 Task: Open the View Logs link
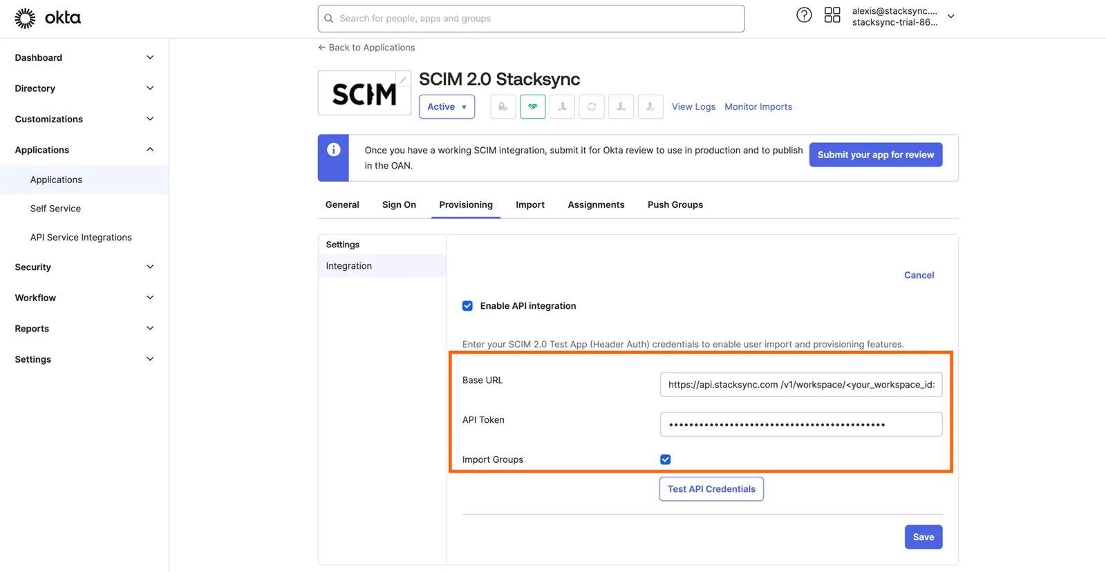click(x=693, y=106)
